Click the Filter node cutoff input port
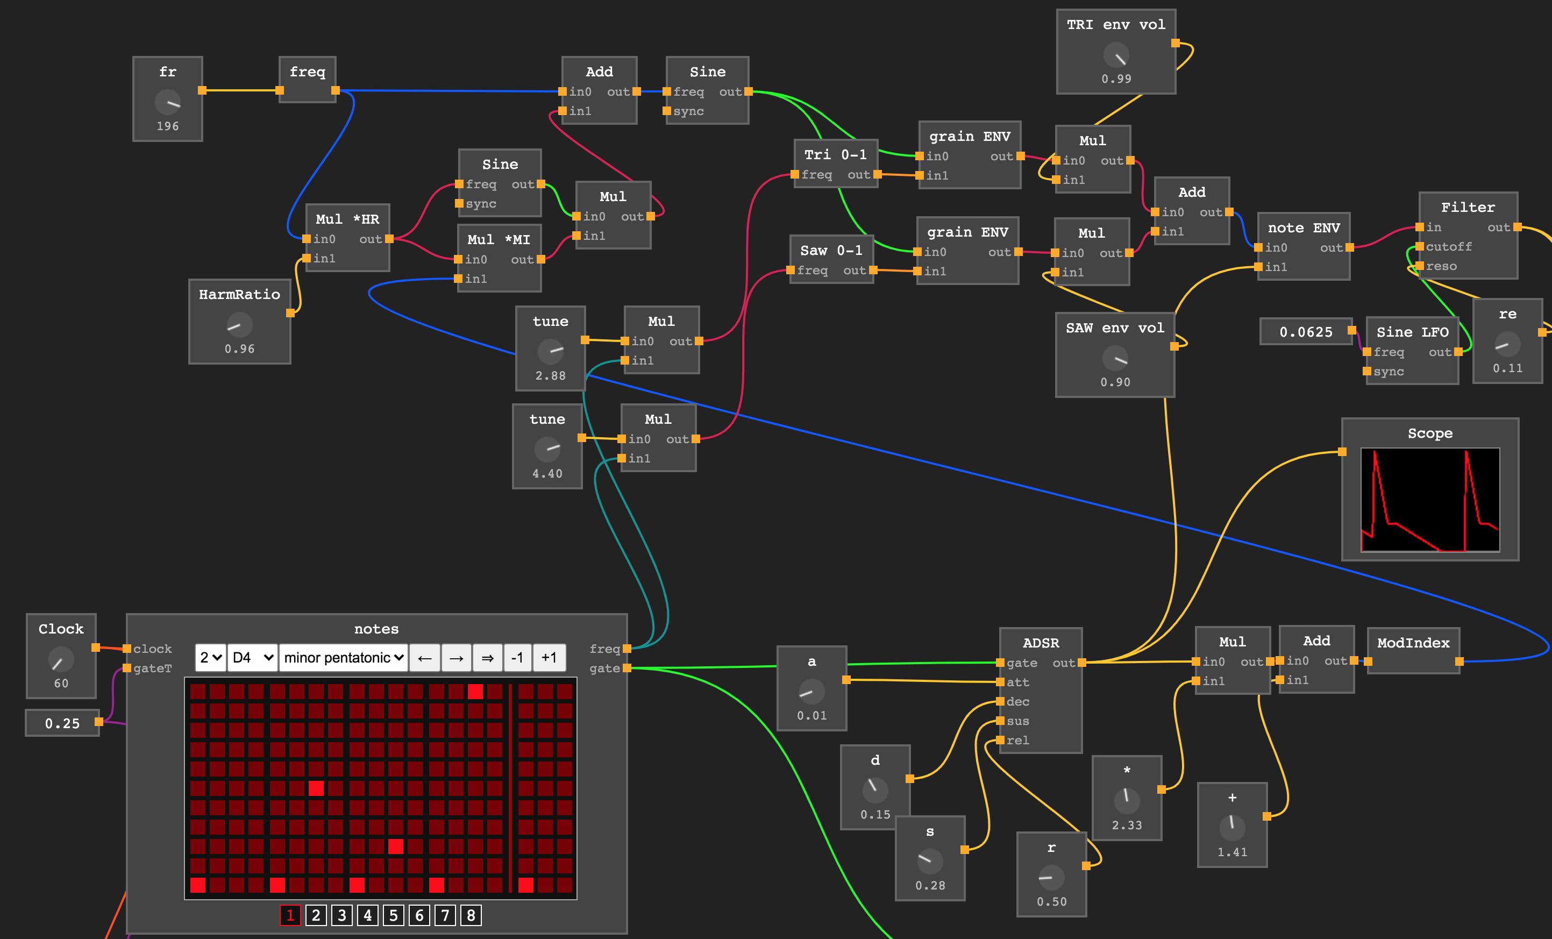 (1420, 246)
